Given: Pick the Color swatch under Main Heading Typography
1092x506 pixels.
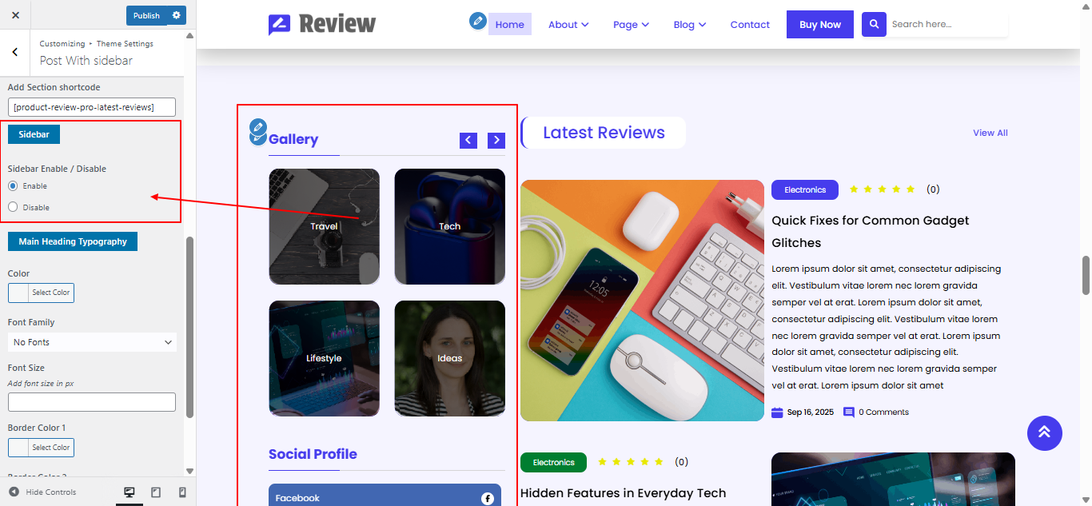Looking at the screenshot, I should pyautogui.click(x=41, y=293).
